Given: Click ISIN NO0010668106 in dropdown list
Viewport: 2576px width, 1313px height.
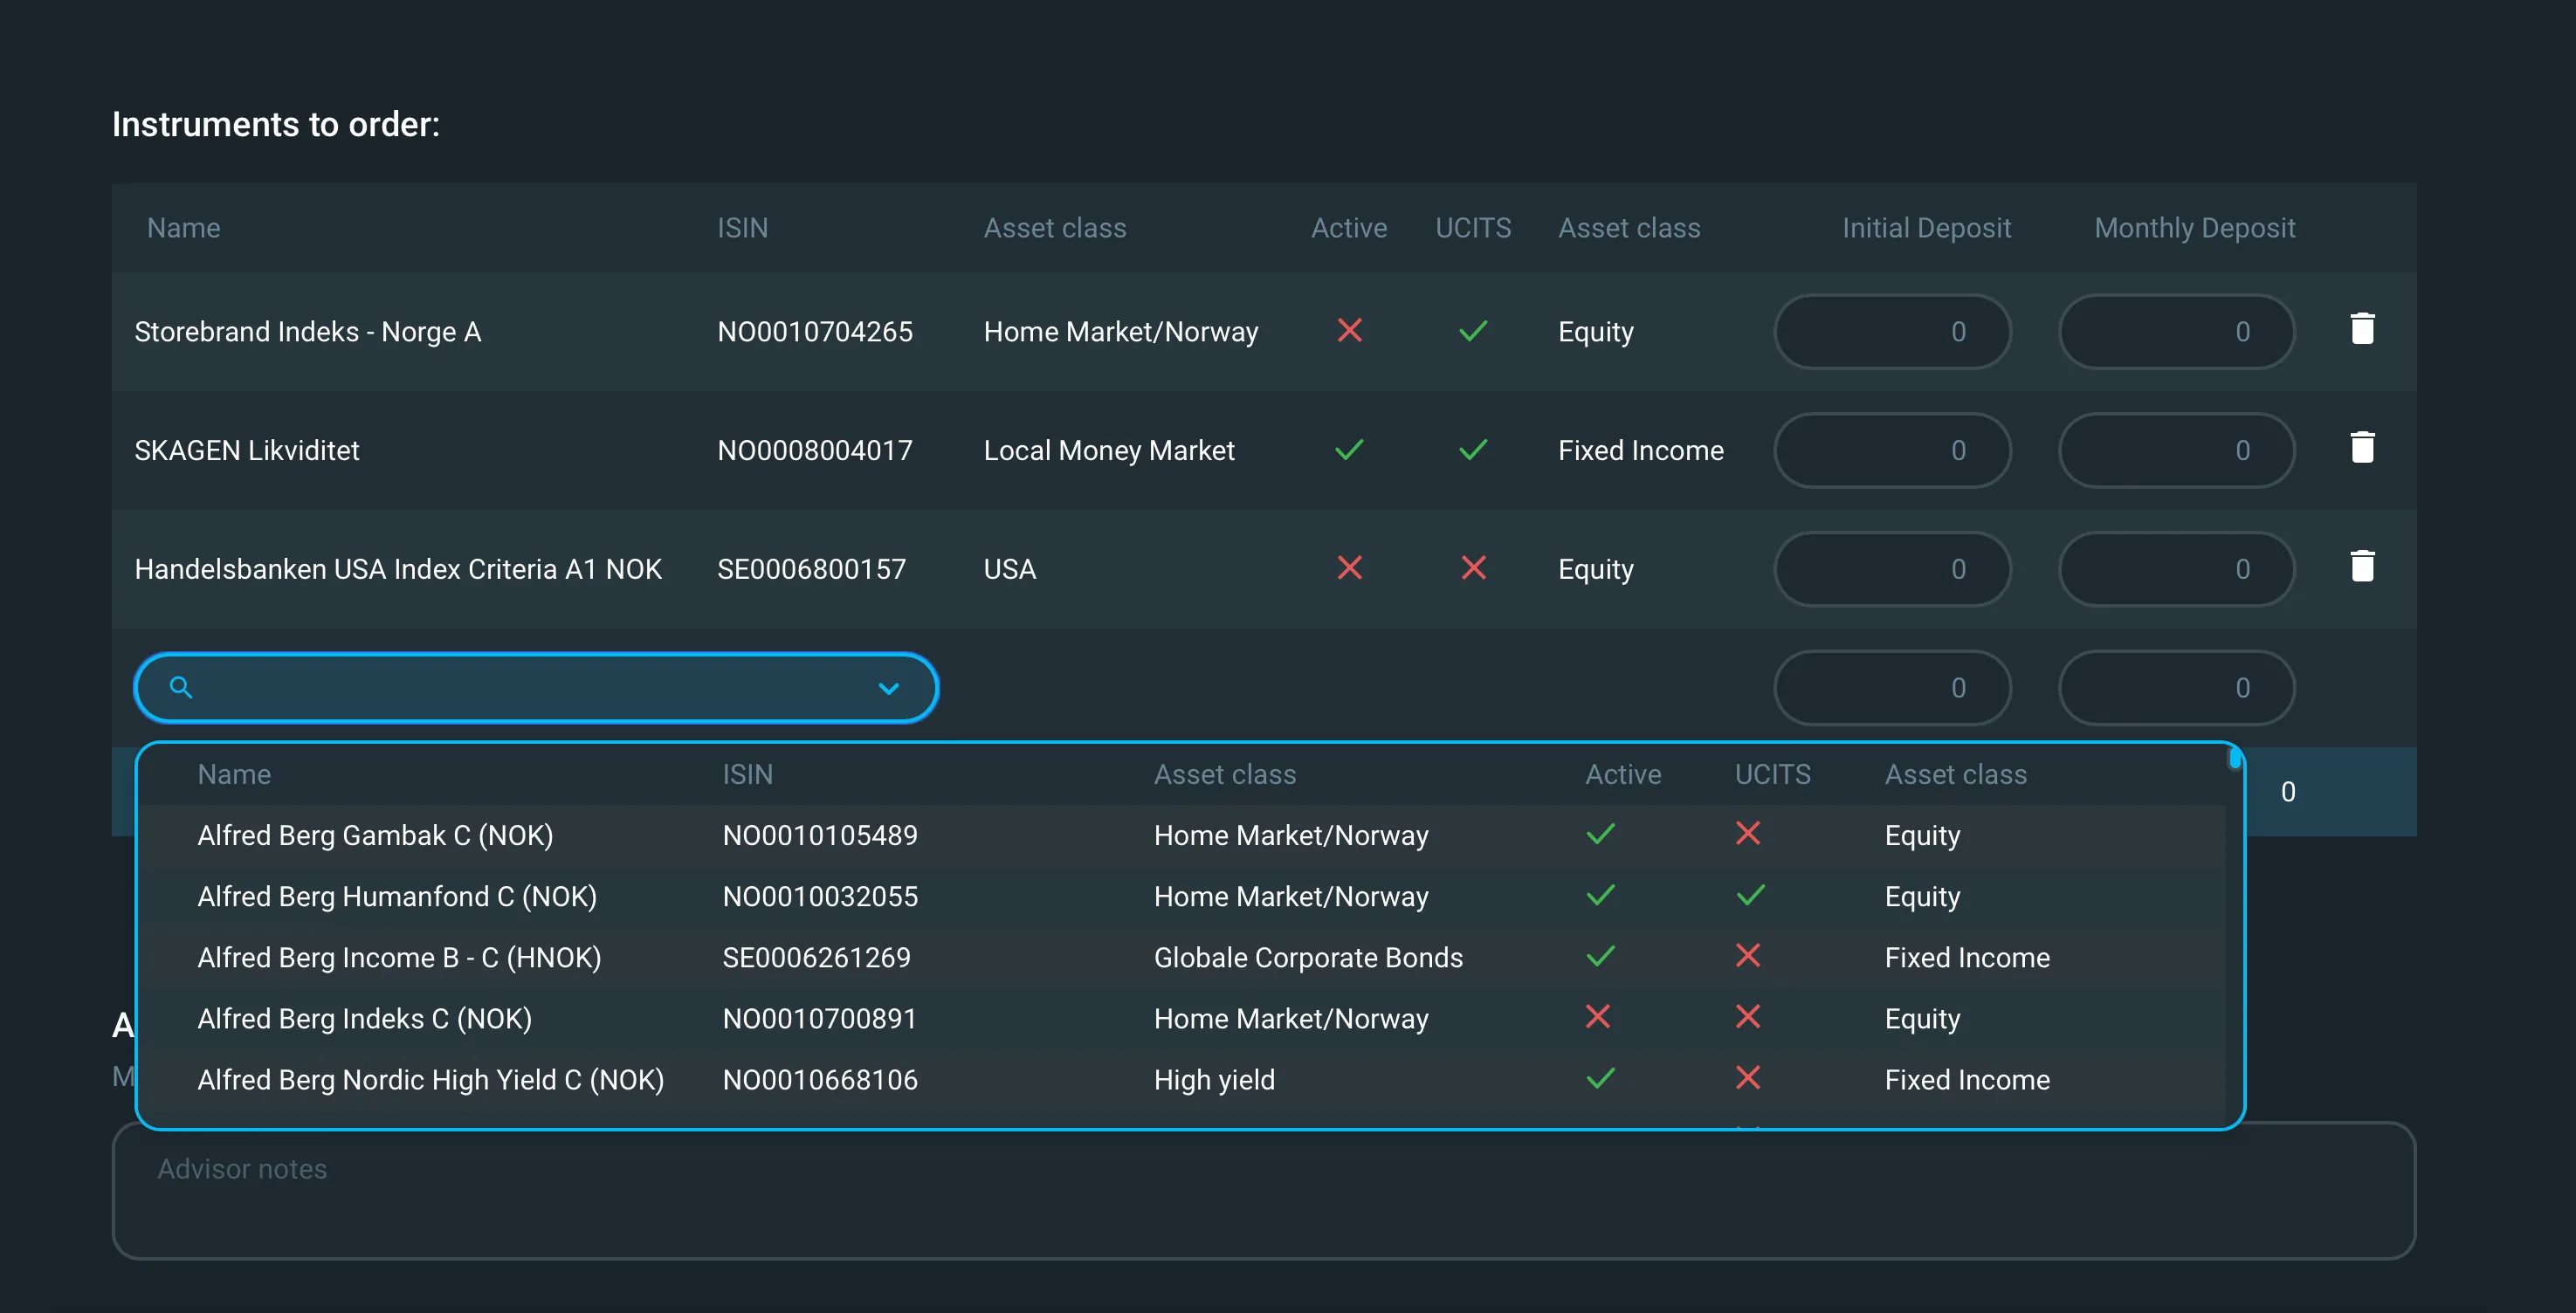Looking at the screenshot, I should [820, 1079].
